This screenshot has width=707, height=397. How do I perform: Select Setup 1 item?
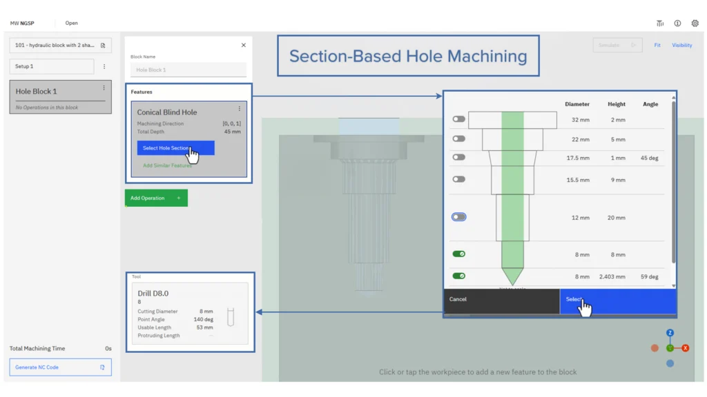[52, 67]
